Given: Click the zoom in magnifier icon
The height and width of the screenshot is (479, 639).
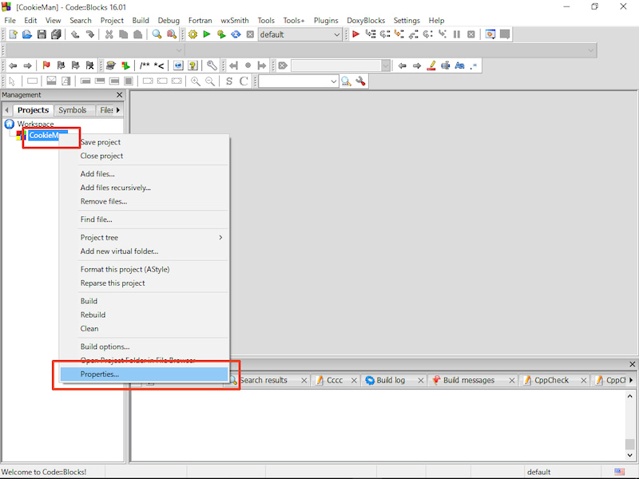Looking at the screenshot, I should coord(196,81).
